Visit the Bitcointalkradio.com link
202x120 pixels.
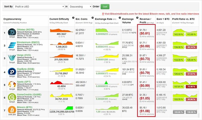151,14
